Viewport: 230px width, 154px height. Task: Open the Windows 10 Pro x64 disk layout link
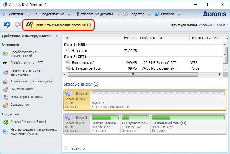[213, 25]
